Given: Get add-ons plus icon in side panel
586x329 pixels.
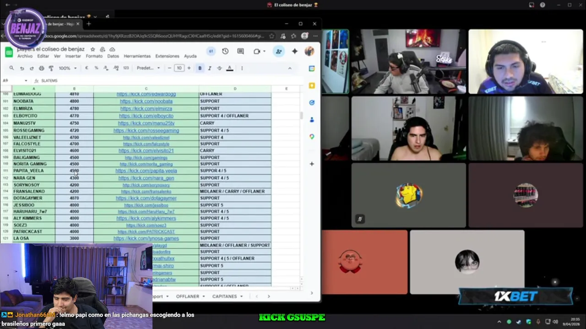Looking at the screenshot, I should click(312, 164).
